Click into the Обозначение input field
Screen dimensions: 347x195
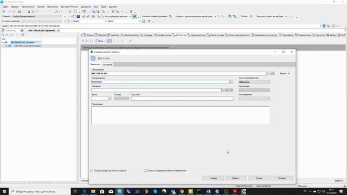[178, 74]
